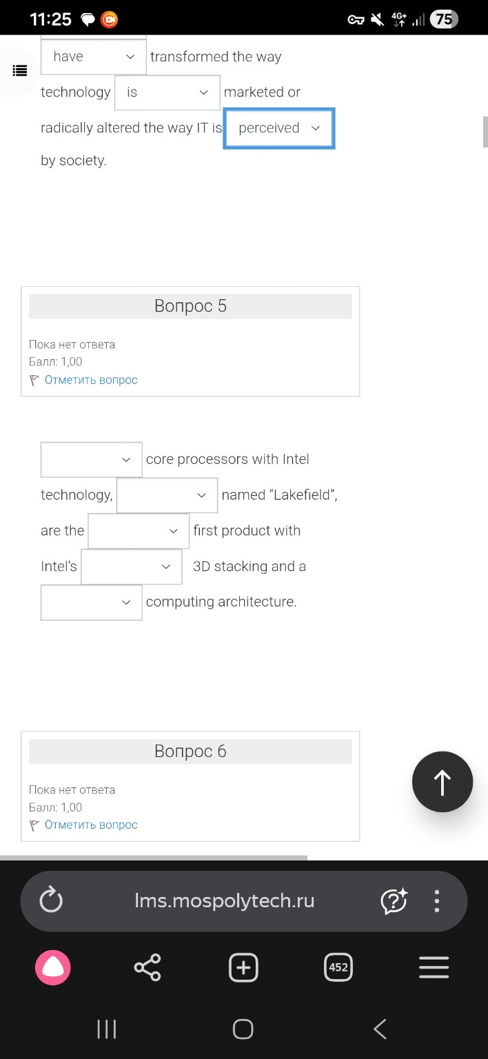Viewport: 488px width, 1059px height.
Task: Tap the Alice assistant pink icon
Action: click(53, 967)
